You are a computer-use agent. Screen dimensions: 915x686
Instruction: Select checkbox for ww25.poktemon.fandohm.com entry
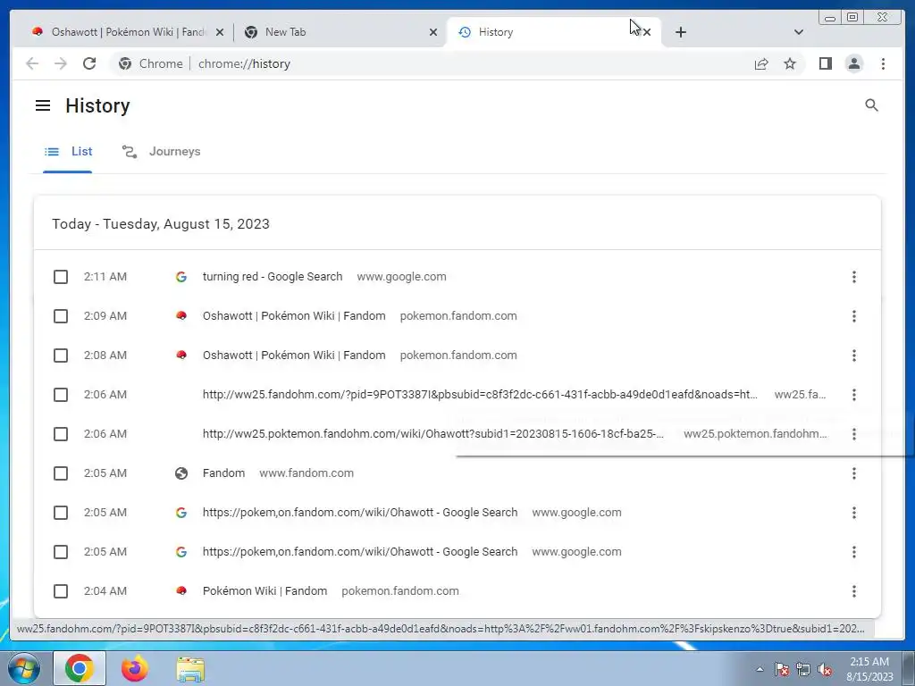[x=61, y=434]
